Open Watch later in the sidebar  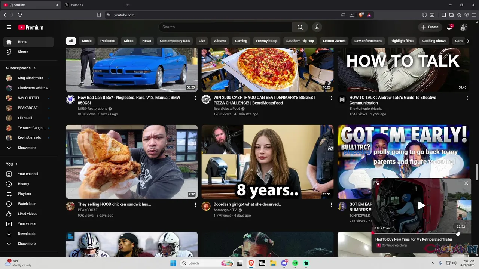(x=28, y=204)
